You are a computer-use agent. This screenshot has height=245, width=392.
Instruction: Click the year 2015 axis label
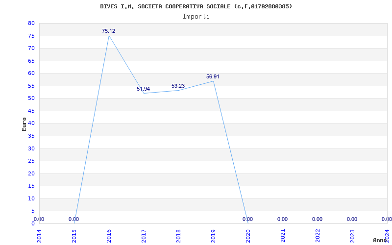74,236
